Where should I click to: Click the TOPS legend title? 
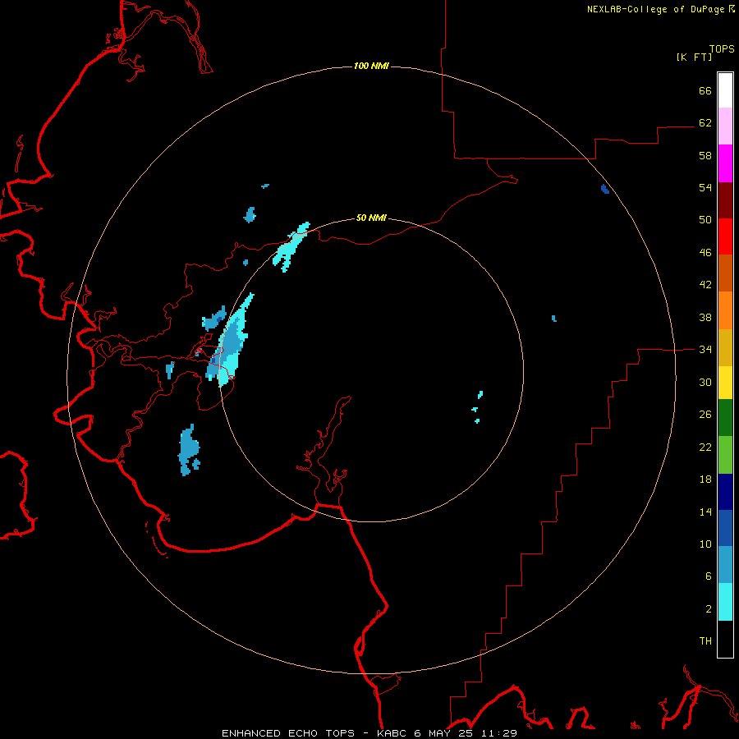[x=722, y=48]
